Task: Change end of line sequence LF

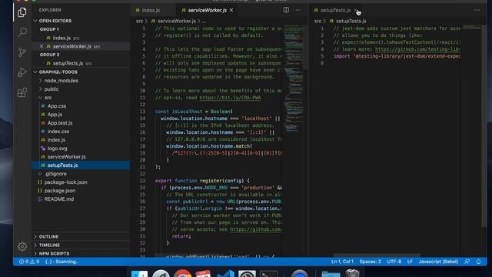Action: pos(410,262)
